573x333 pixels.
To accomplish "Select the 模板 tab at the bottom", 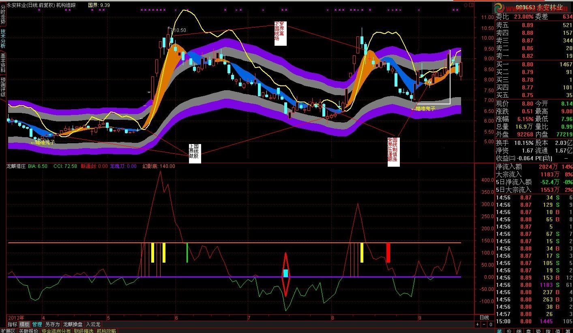I will point(25,325).
